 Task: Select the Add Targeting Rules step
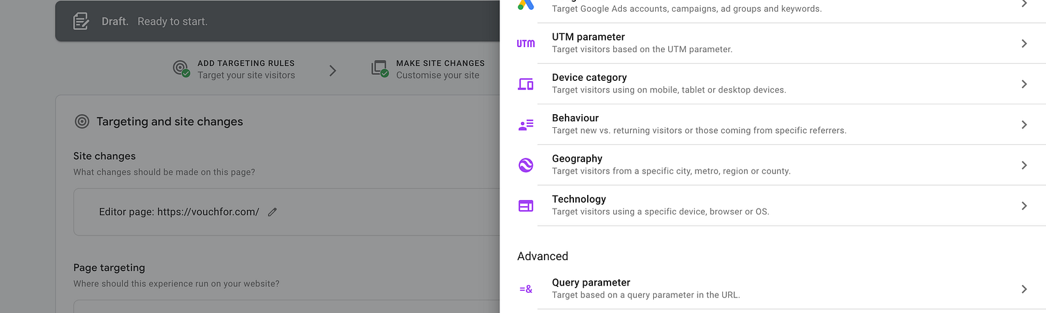tap(234, 69)
